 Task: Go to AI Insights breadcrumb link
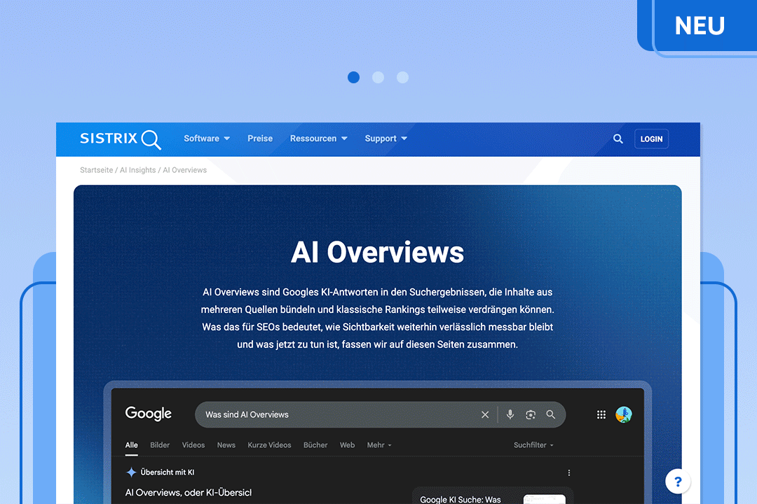point(138,170)
